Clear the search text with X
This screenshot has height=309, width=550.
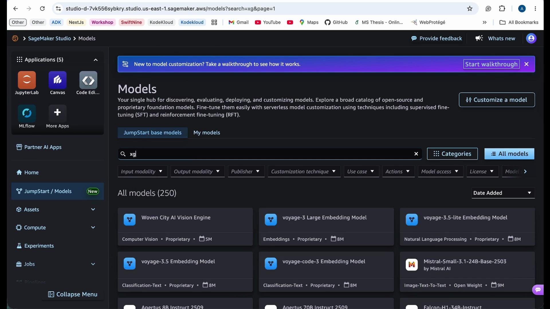[x=416, y=154]
